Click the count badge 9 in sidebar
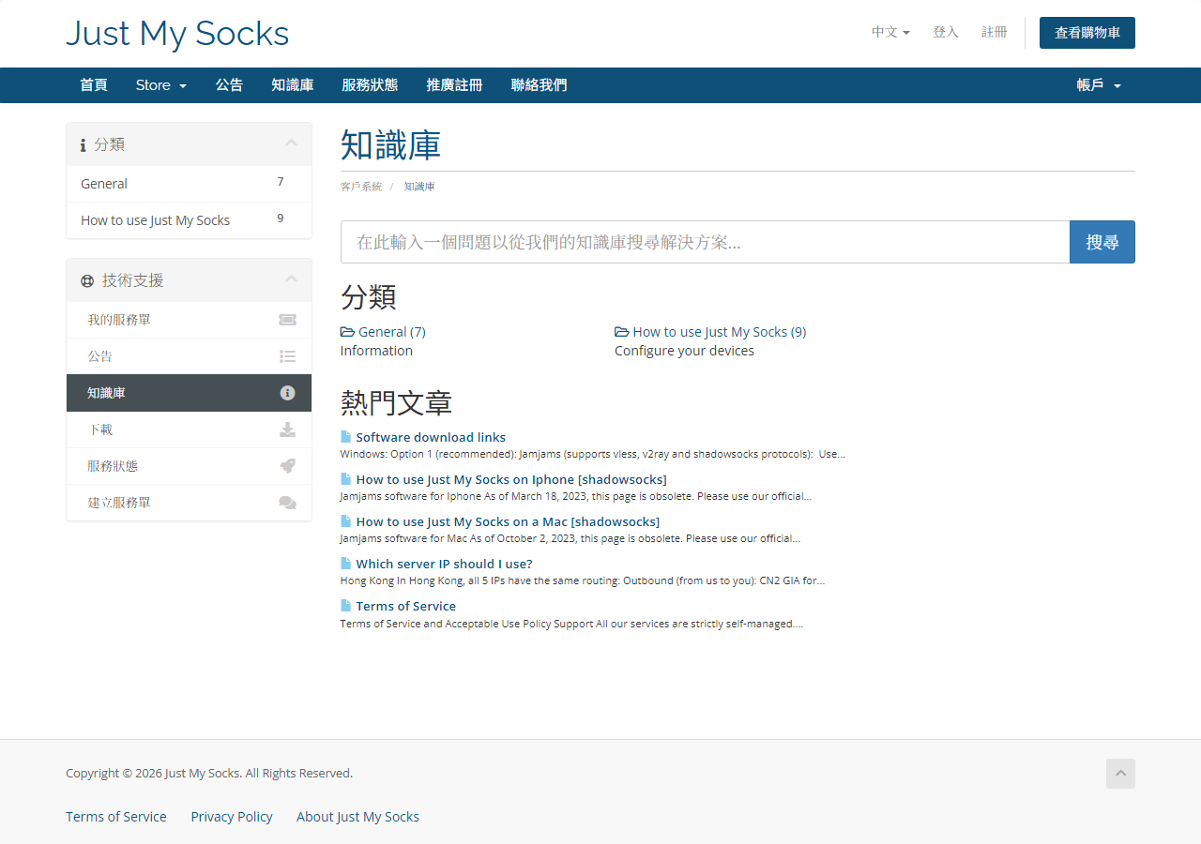 point(281,219)
